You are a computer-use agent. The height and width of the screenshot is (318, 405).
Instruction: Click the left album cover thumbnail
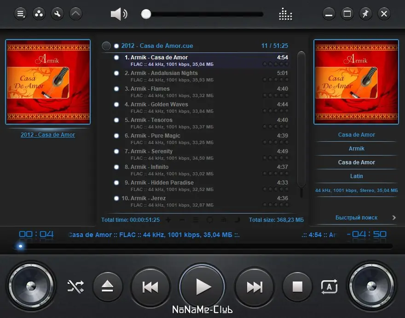click(x=48, y=82)
